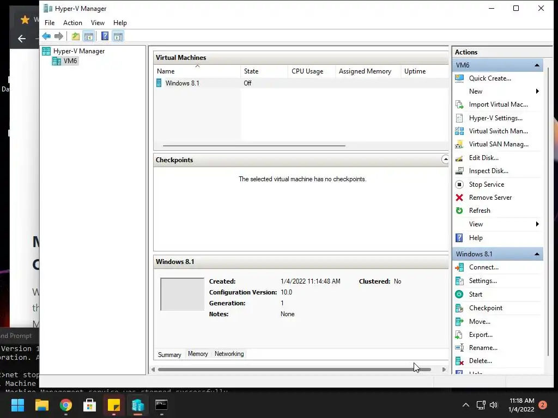Collapse the VM6 actions section
Screen dimensions: 558x418
[537, 65]
